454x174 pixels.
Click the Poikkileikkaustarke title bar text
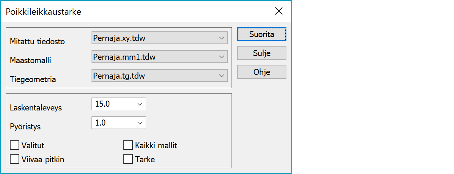tap(44, 11)
